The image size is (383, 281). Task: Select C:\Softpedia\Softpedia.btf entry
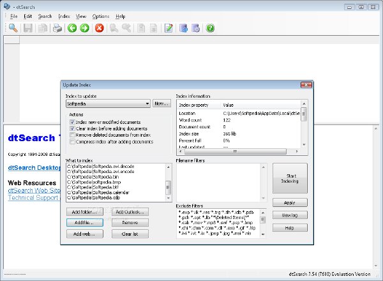coord(93,187)
